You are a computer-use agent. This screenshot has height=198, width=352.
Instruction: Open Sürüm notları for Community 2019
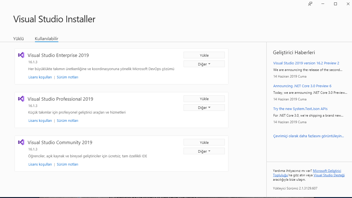tap(67, 164)
